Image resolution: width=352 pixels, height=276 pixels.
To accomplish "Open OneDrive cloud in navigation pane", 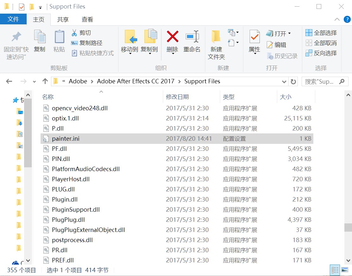I will click(x=16, y=262).
